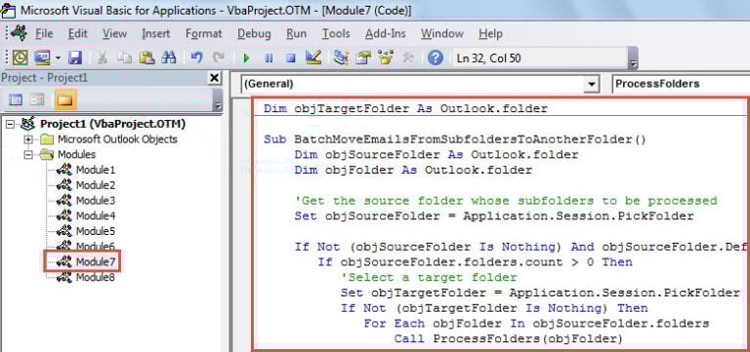Click the Call ProcessFolders(objFolder) code line
This screenshot has height=352, width=750.
[x=509, y=339]
